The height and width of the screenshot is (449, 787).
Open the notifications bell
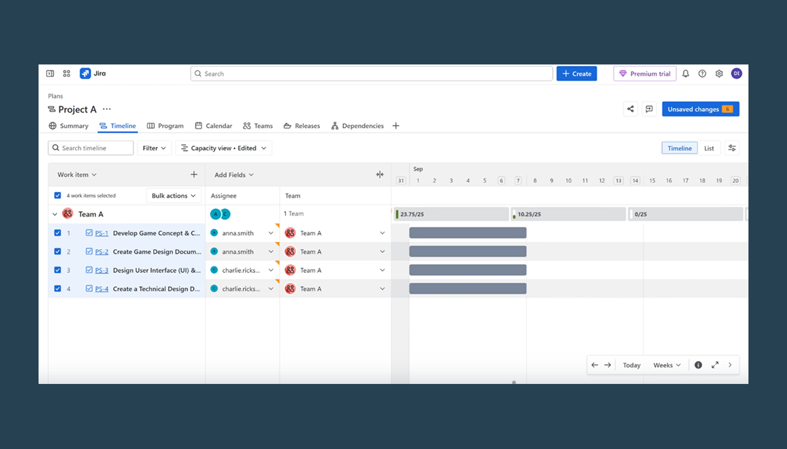click(686, 74)
